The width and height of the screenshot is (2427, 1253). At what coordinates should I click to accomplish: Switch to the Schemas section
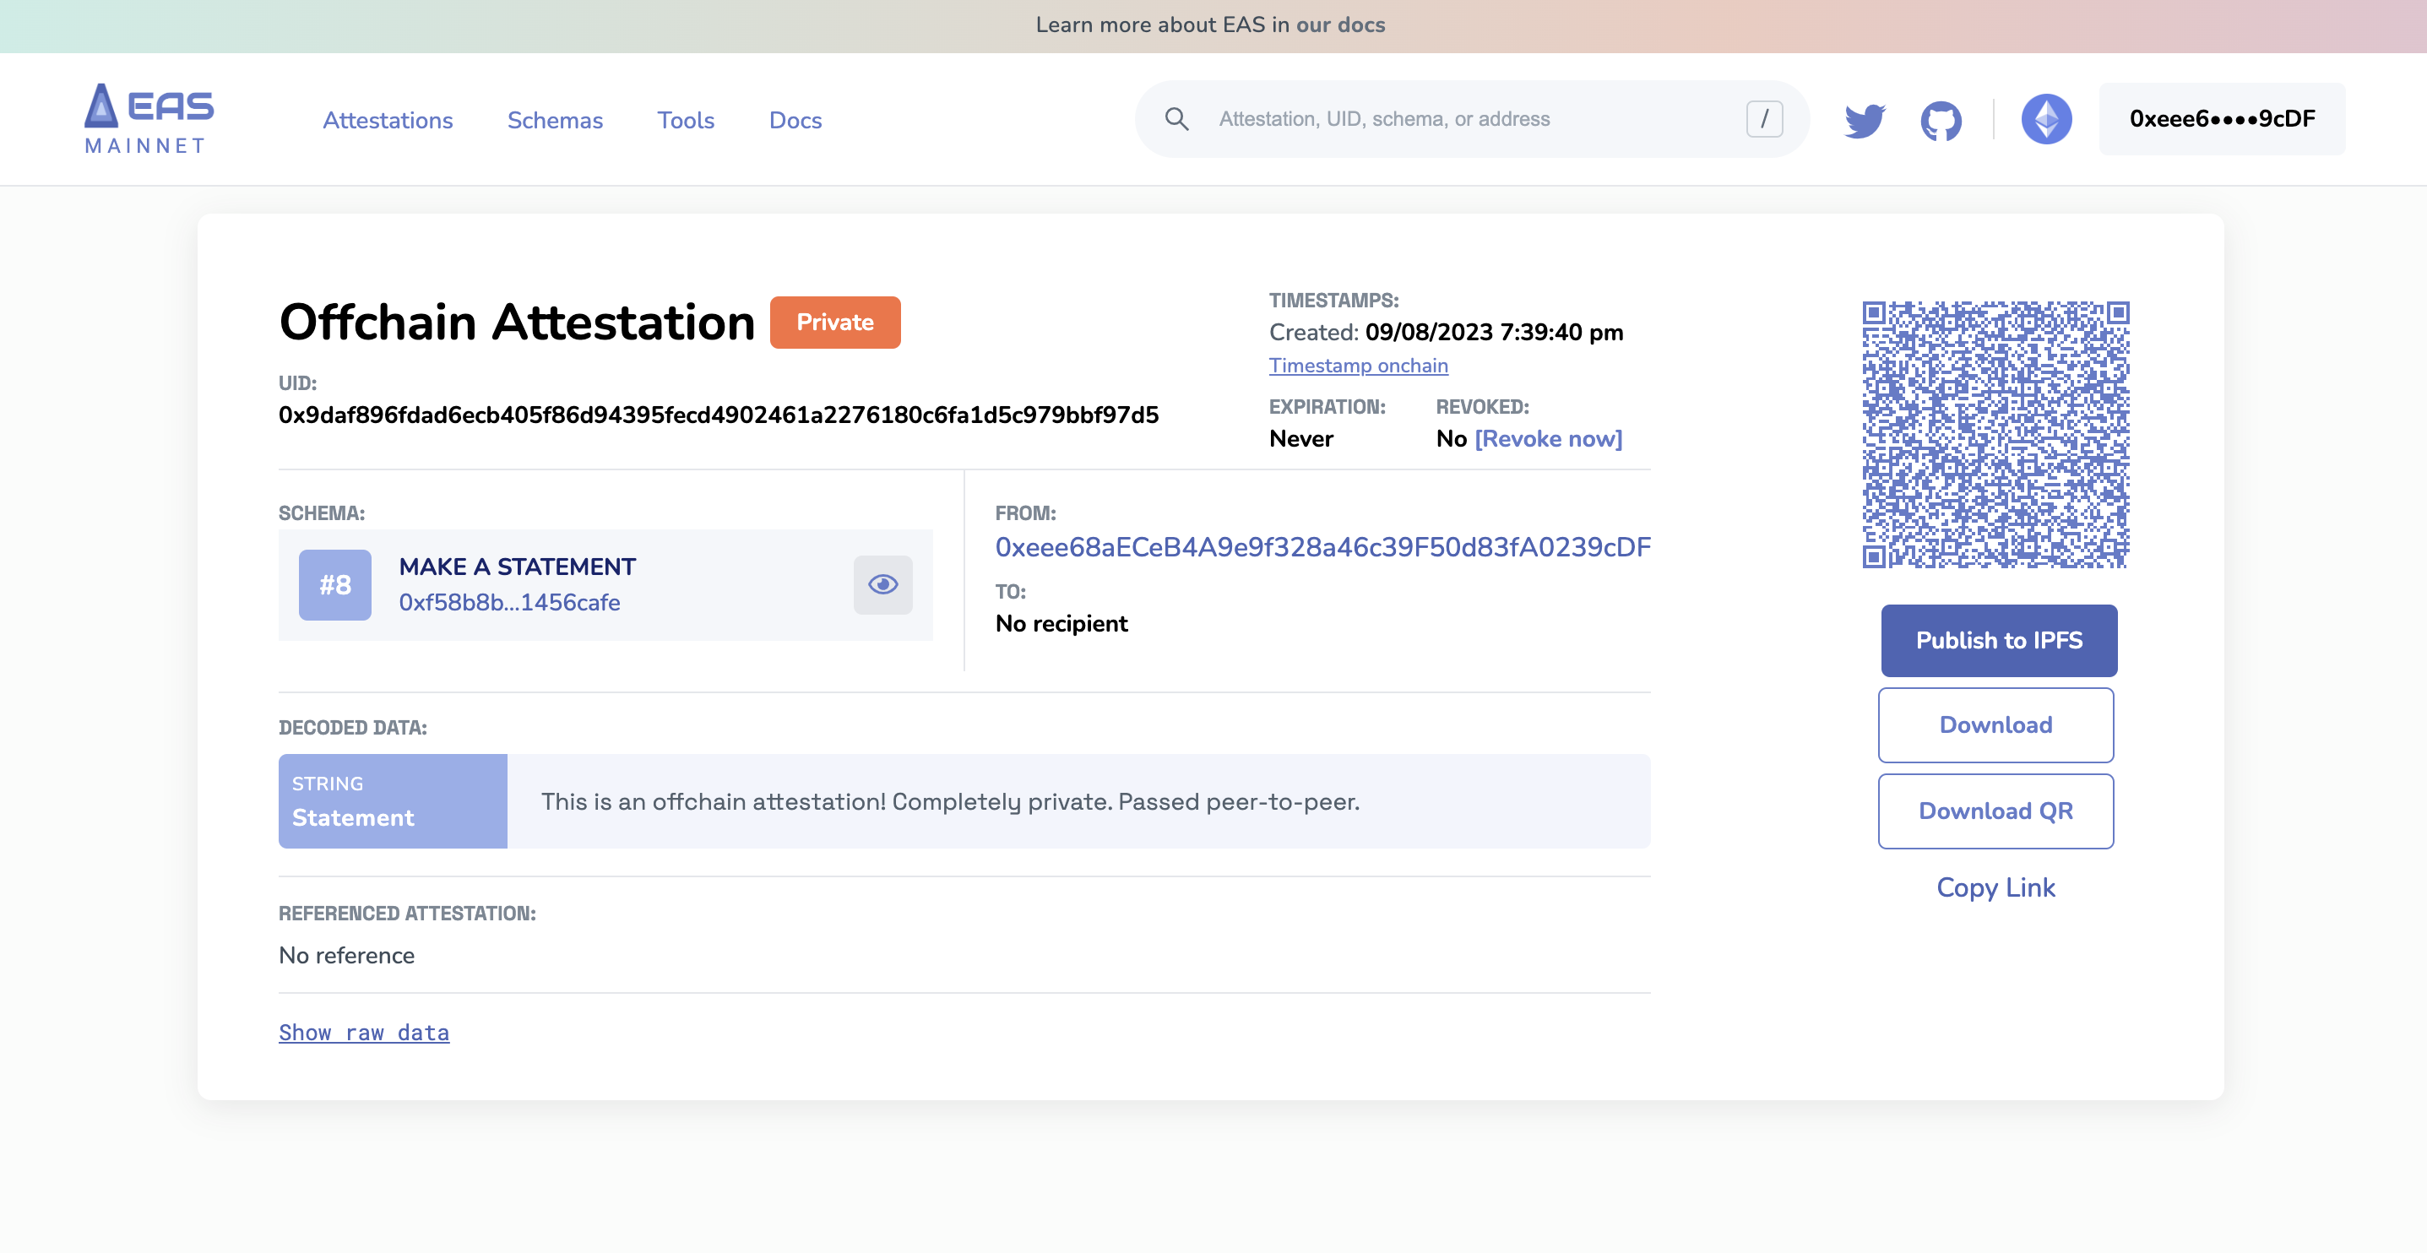[x=554, y=121]
